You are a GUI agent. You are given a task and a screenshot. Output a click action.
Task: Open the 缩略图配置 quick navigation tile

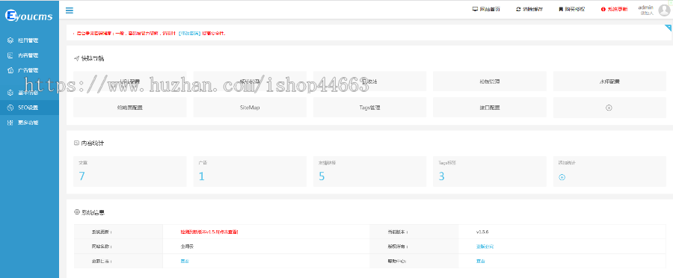[130, 108]
